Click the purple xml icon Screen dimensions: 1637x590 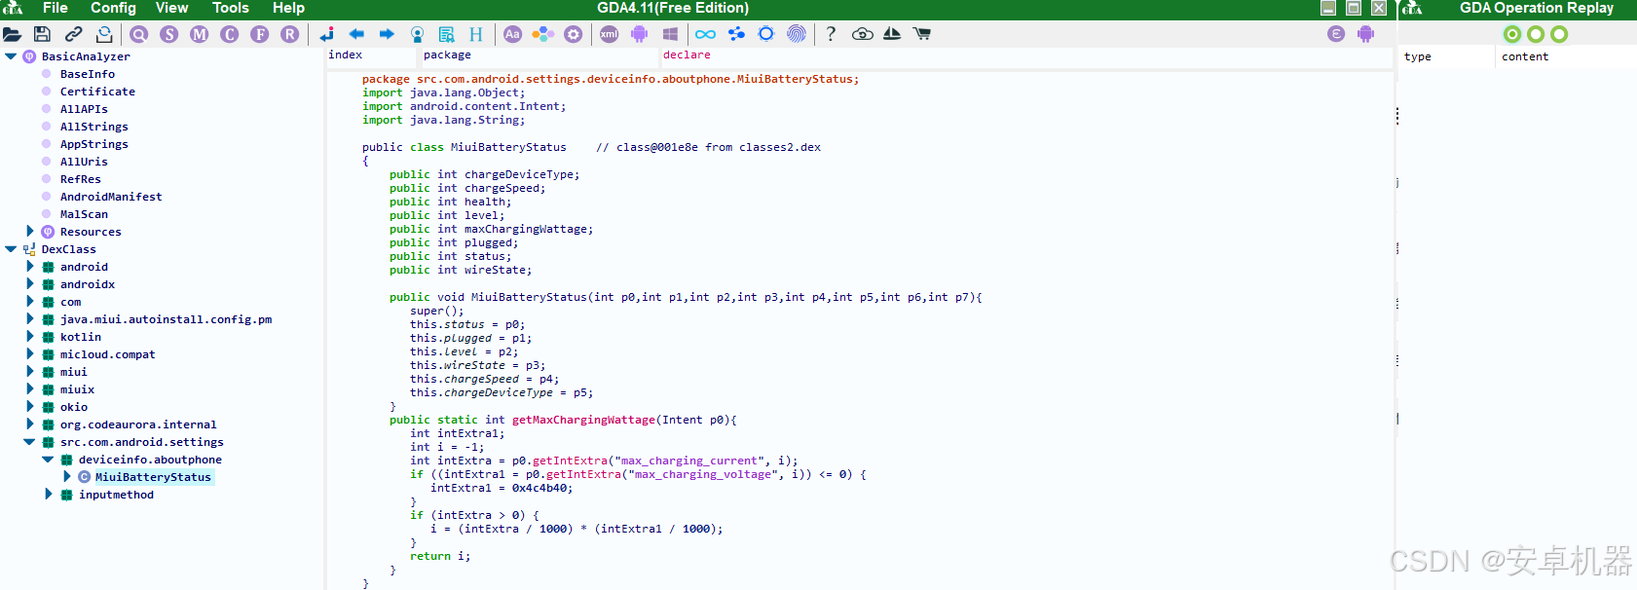click(609, 34)
